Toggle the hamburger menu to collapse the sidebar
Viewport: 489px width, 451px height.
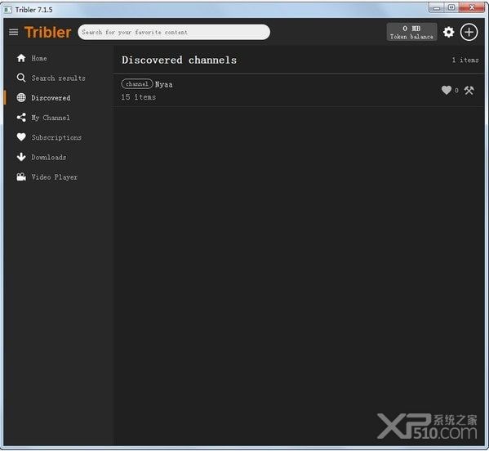click(x=13, y=32)
